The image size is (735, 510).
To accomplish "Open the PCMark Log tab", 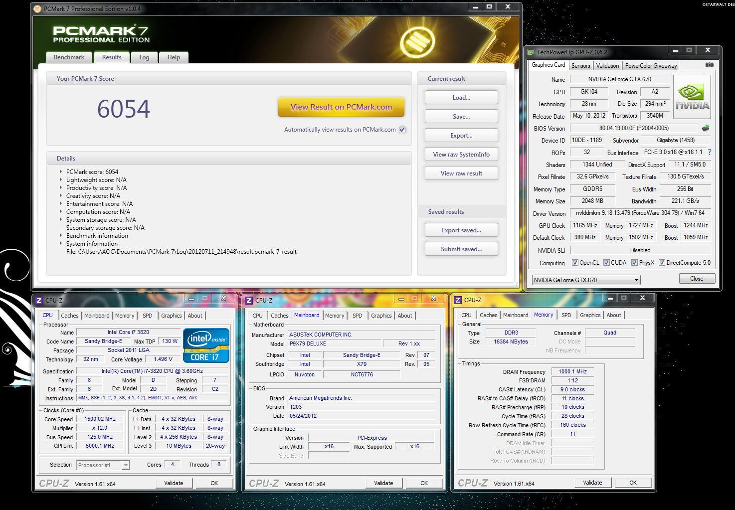I will (x=144, y=57).
